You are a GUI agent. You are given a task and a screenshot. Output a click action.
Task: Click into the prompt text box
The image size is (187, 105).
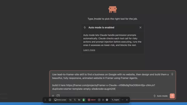[110, 82]
